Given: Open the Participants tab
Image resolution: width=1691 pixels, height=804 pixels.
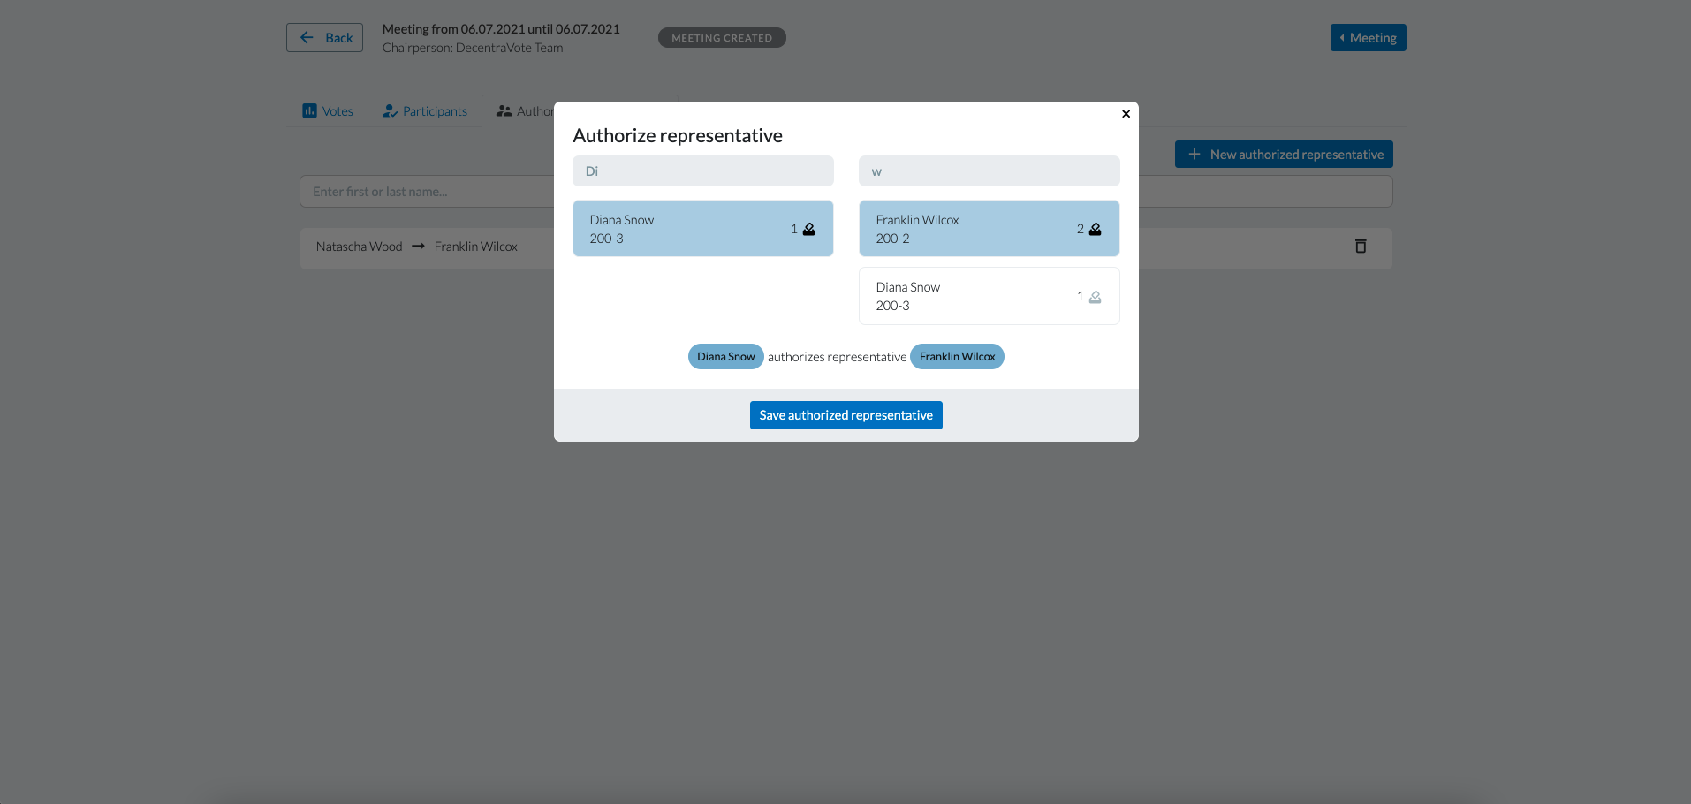Looking at the screenshot, I should click(x=434, y=111).
